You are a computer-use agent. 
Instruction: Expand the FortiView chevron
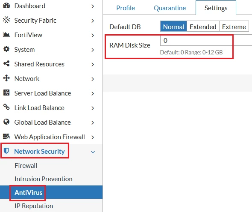click(x=93, y=35)
